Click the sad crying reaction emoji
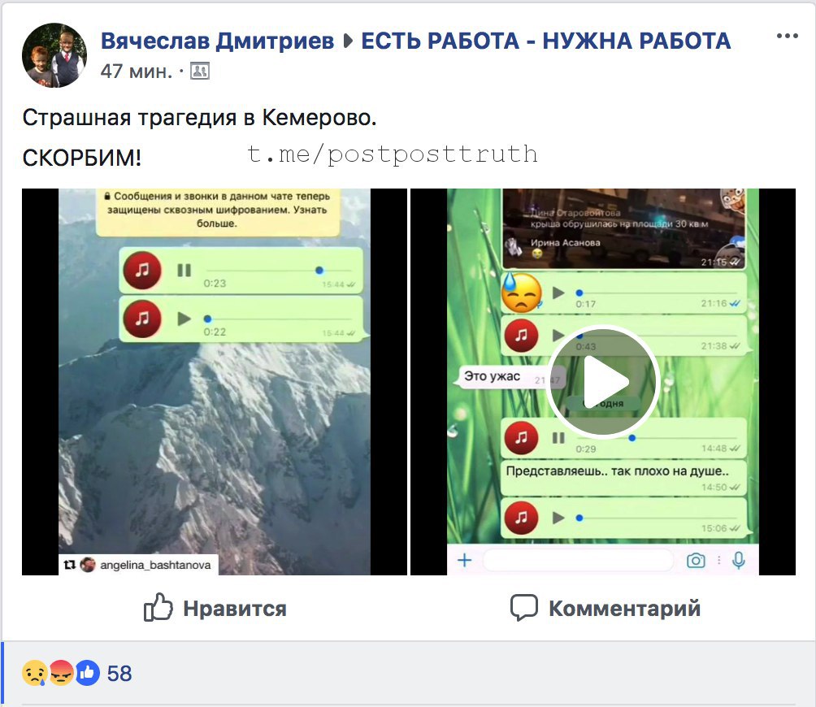Viewport: 816px width, 707px height. click(34, 673)
